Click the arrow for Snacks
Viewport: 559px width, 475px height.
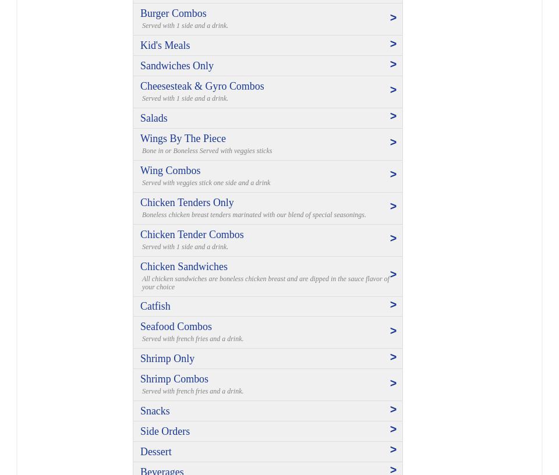[x=393, y=410]
